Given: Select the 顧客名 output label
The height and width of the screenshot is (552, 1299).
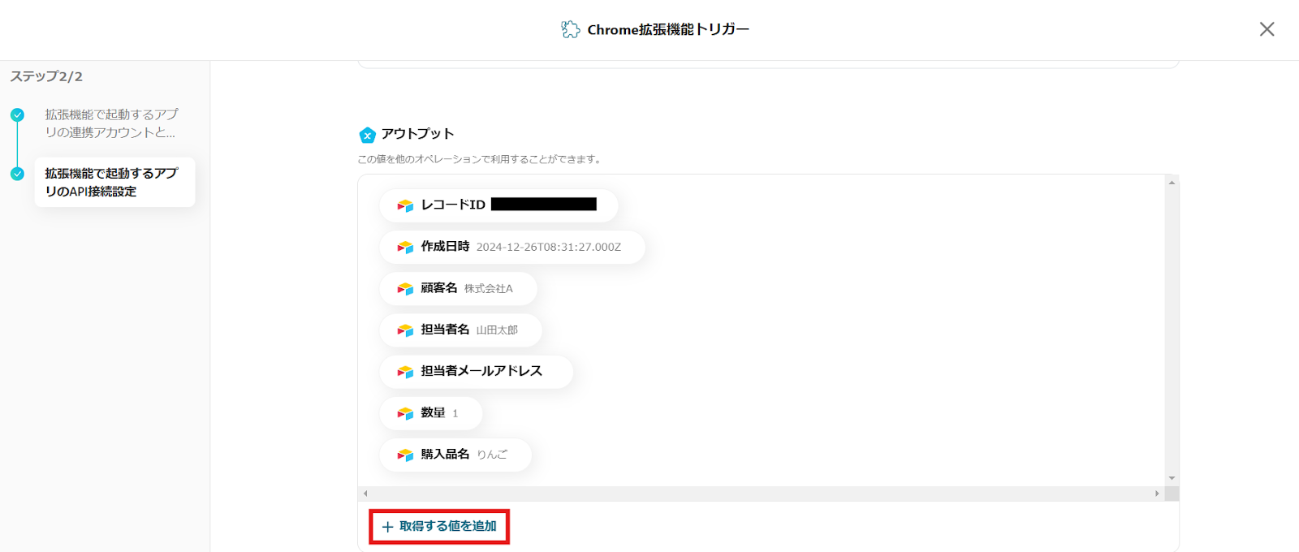Looking at the screenshot, I should [x=439, y=287].
